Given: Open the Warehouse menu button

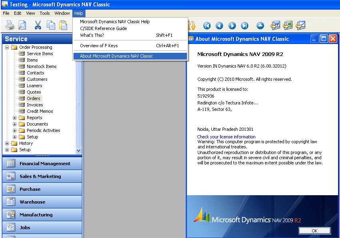Looking at the screenshot, I should [x=42, y=202].
